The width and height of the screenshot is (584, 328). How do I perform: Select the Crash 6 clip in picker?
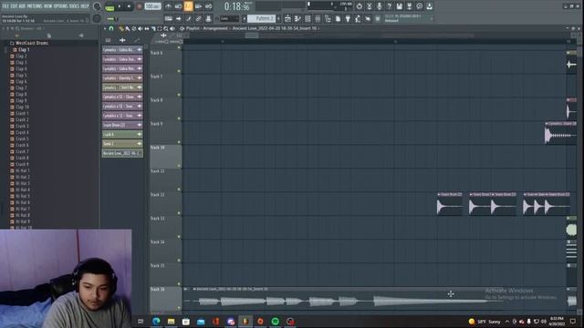122,134
